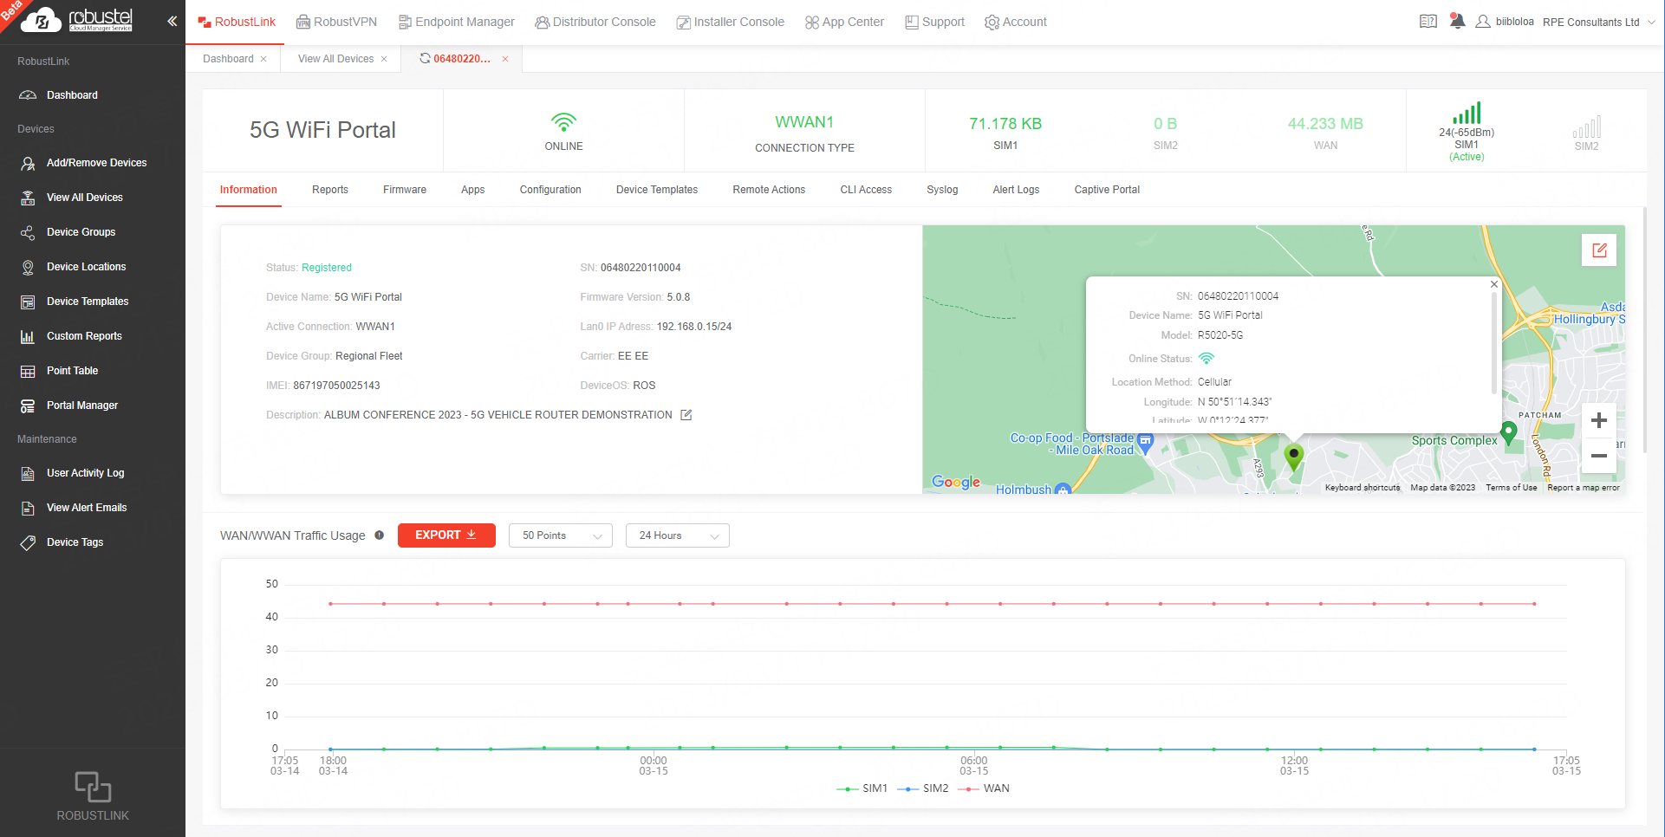1665x837 pixels.
Task: Open Endpoint Manager in top navigation
Action: pos(456,22)
